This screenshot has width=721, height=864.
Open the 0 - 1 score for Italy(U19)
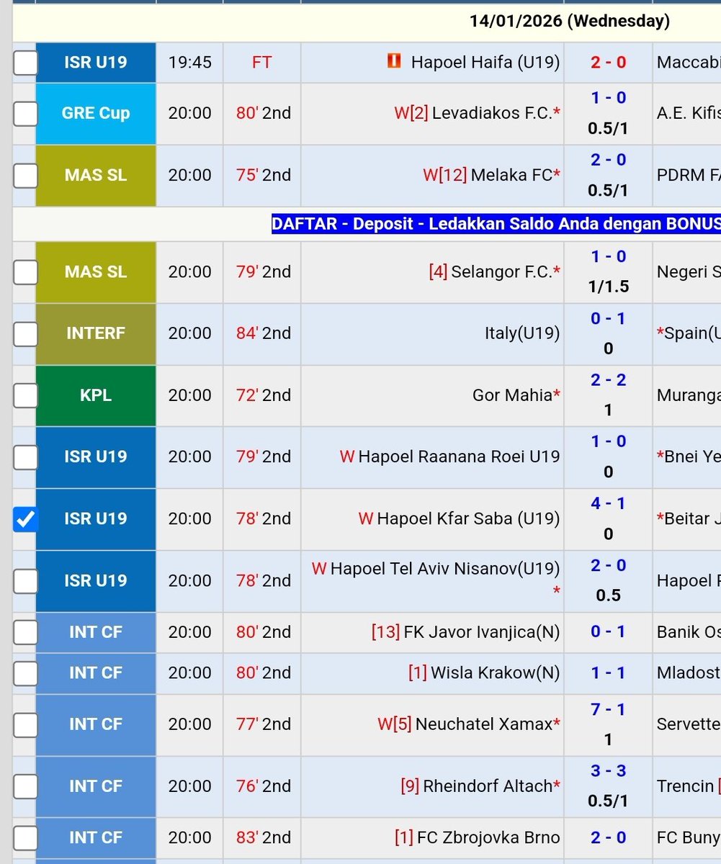(x=609, y=318)
